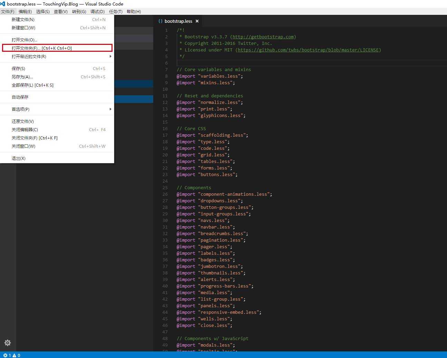Viewport: 447px width, 358px height.
Task: Choose 关闭编辑器(C) menu item
Action: pos(57,130)
